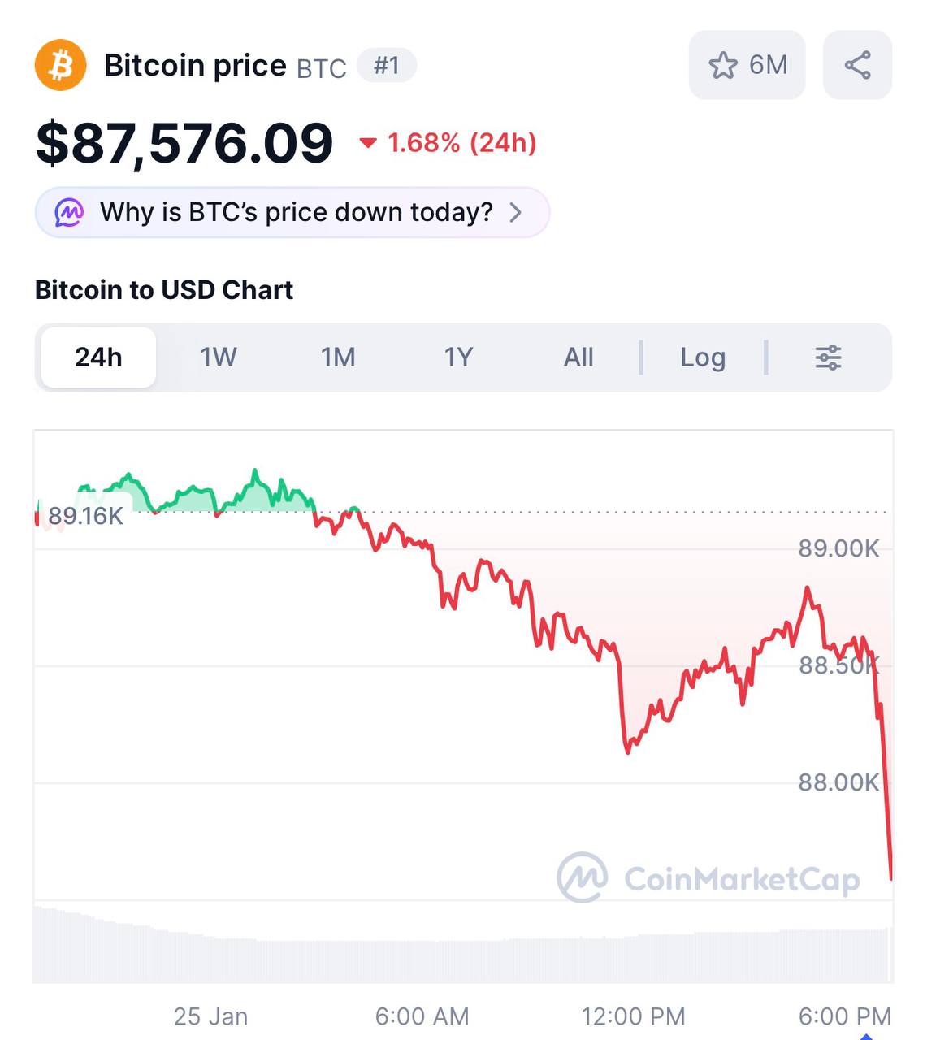Click the #1 rank badge
The width and height of the screenshot is (927, 1040).
(387, 65)
